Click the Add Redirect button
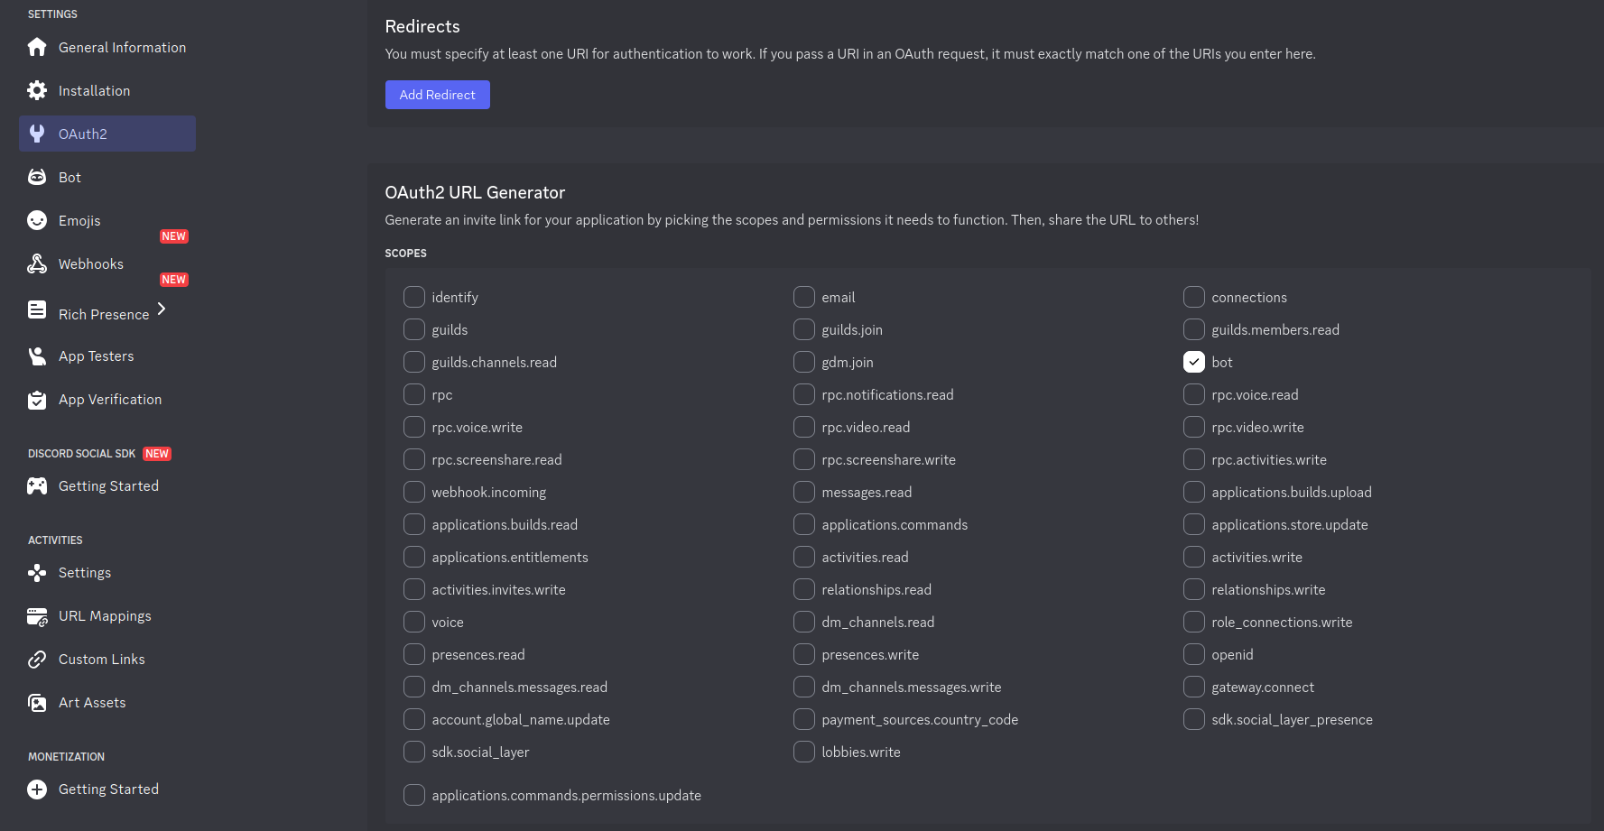This screenshot has height=831, width=1604. point(438,95)
